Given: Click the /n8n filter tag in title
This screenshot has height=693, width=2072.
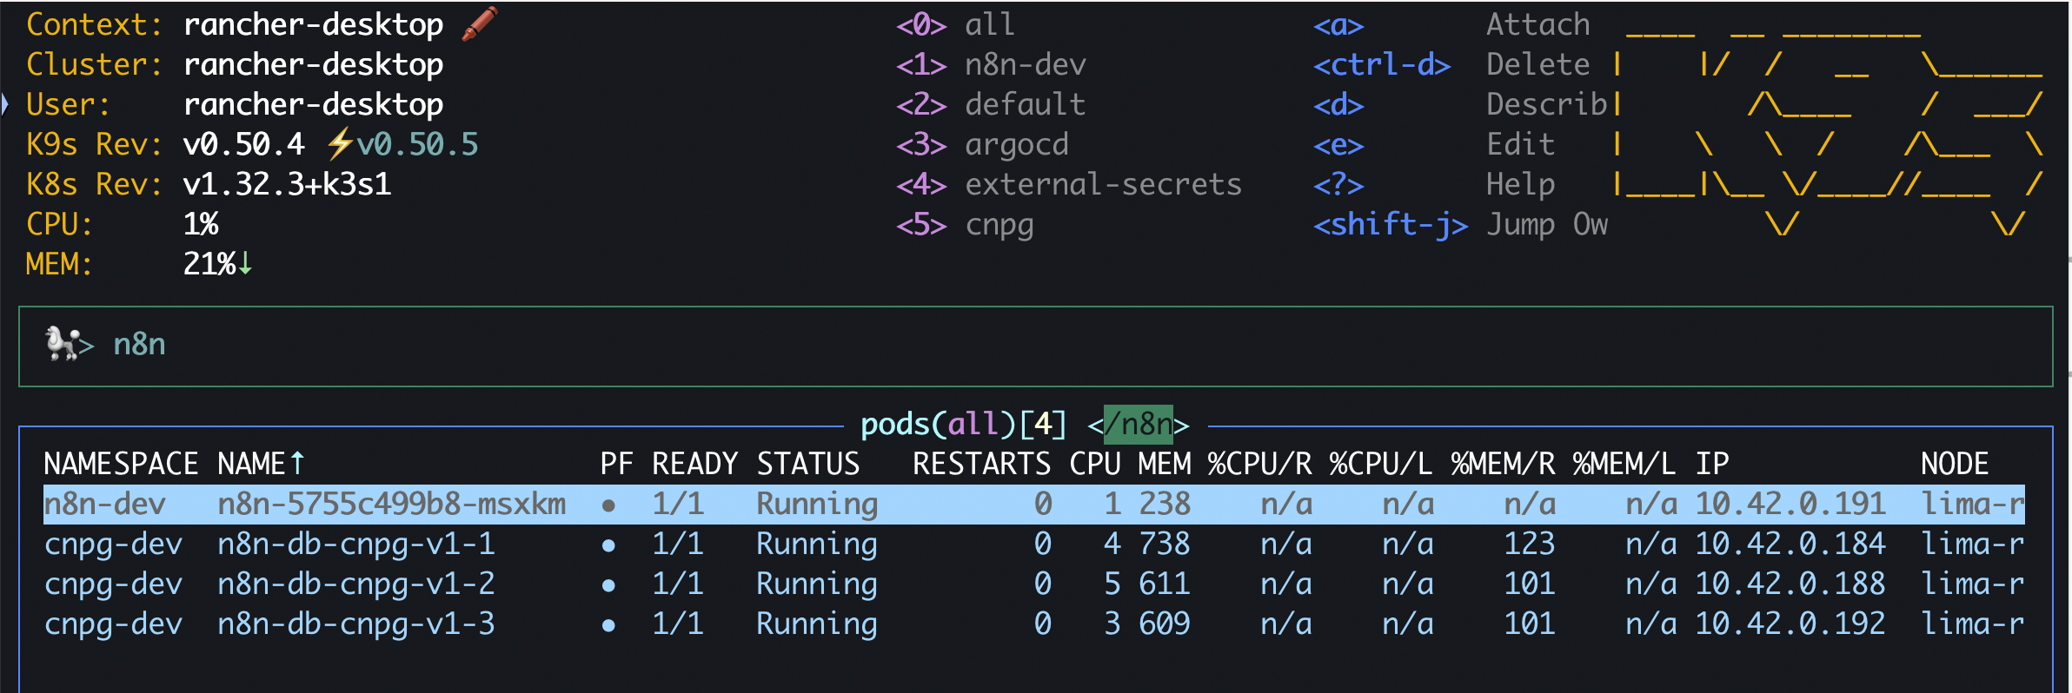Looking at the screenshot, I should 1139,424.
